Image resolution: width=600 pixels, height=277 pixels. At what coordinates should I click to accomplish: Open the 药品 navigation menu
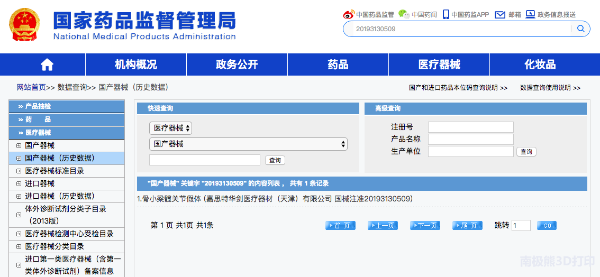click(x=338, y=64)
